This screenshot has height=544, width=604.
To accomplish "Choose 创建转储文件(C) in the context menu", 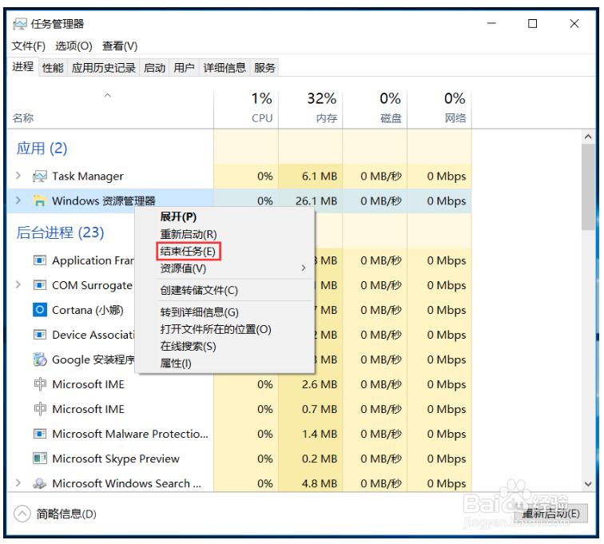I will pos(225,290).
